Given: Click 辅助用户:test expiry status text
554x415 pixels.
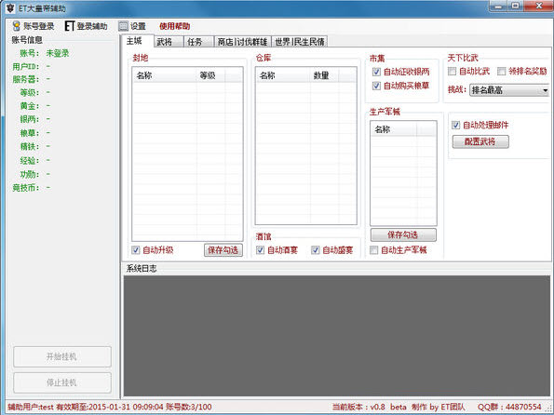Looking at the screenshot, I should 110,408.
